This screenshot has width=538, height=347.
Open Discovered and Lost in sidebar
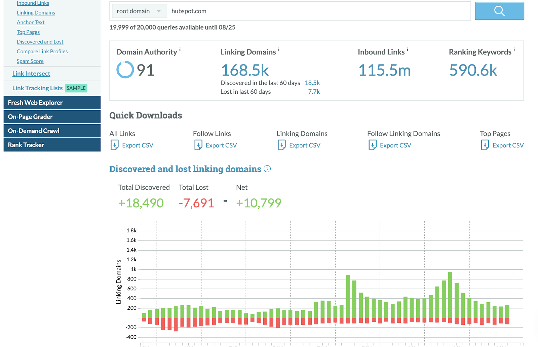tap(40, 42)
